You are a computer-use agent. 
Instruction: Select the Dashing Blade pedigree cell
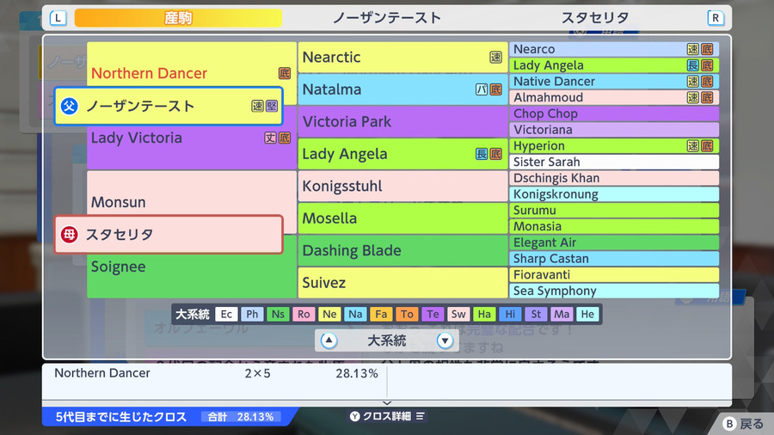pos(402,250)
